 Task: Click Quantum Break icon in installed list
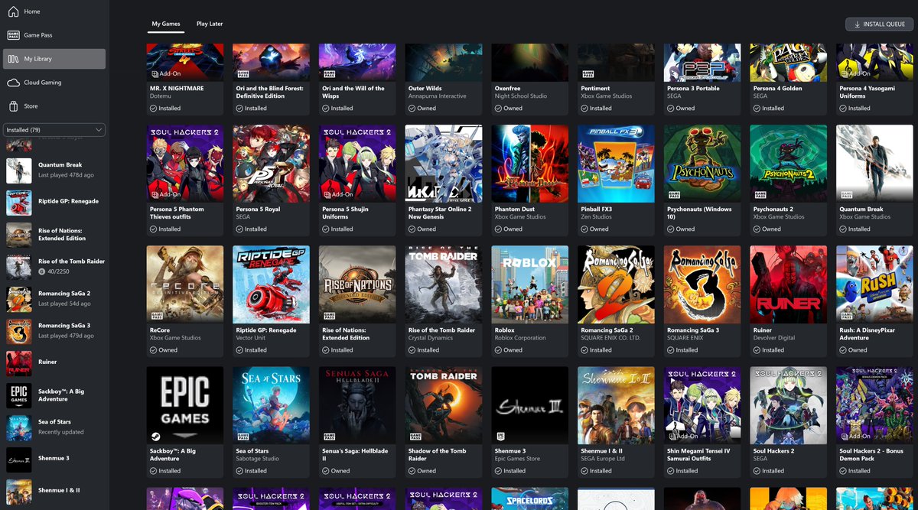pos(19,170)
